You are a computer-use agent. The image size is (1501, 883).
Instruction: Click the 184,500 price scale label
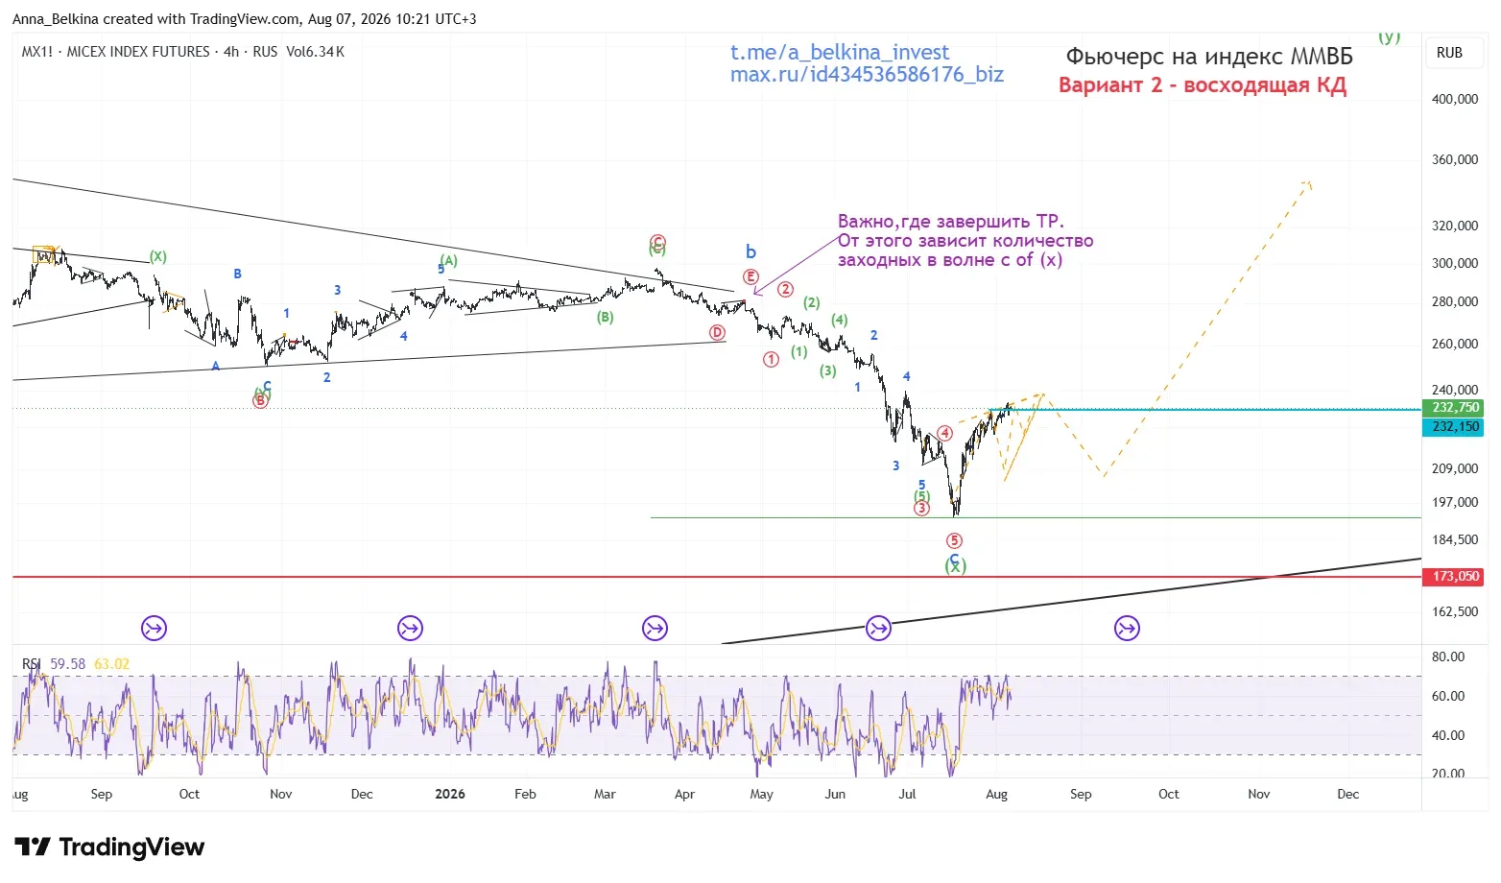pos(1455,540)
